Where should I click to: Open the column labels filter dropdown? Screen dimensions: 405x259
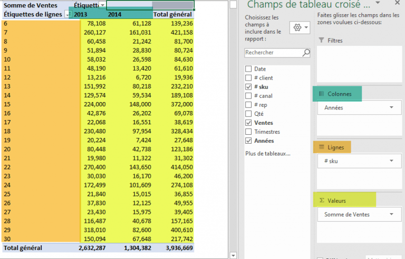[102, 5]
